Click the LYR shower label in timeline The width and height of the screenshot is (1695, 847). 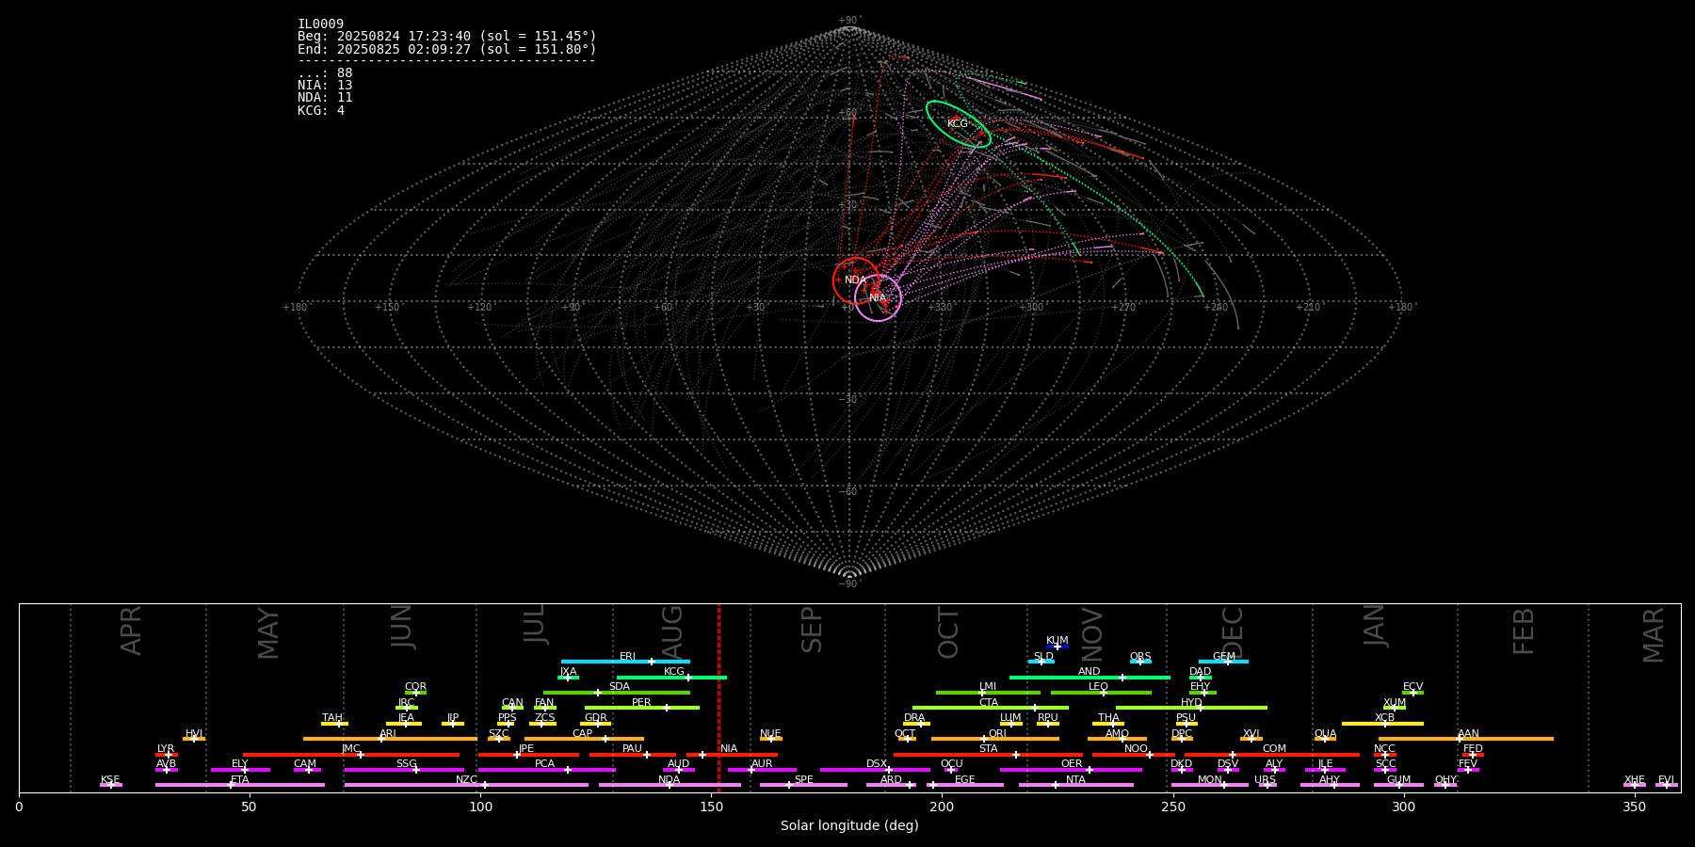pos(166,749)
